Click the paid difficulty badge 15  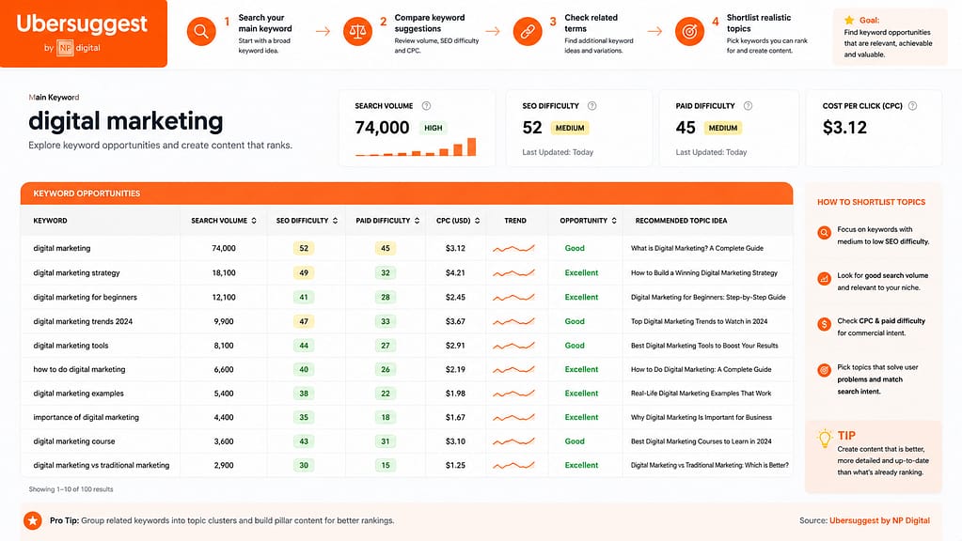(x=386, y=465)
